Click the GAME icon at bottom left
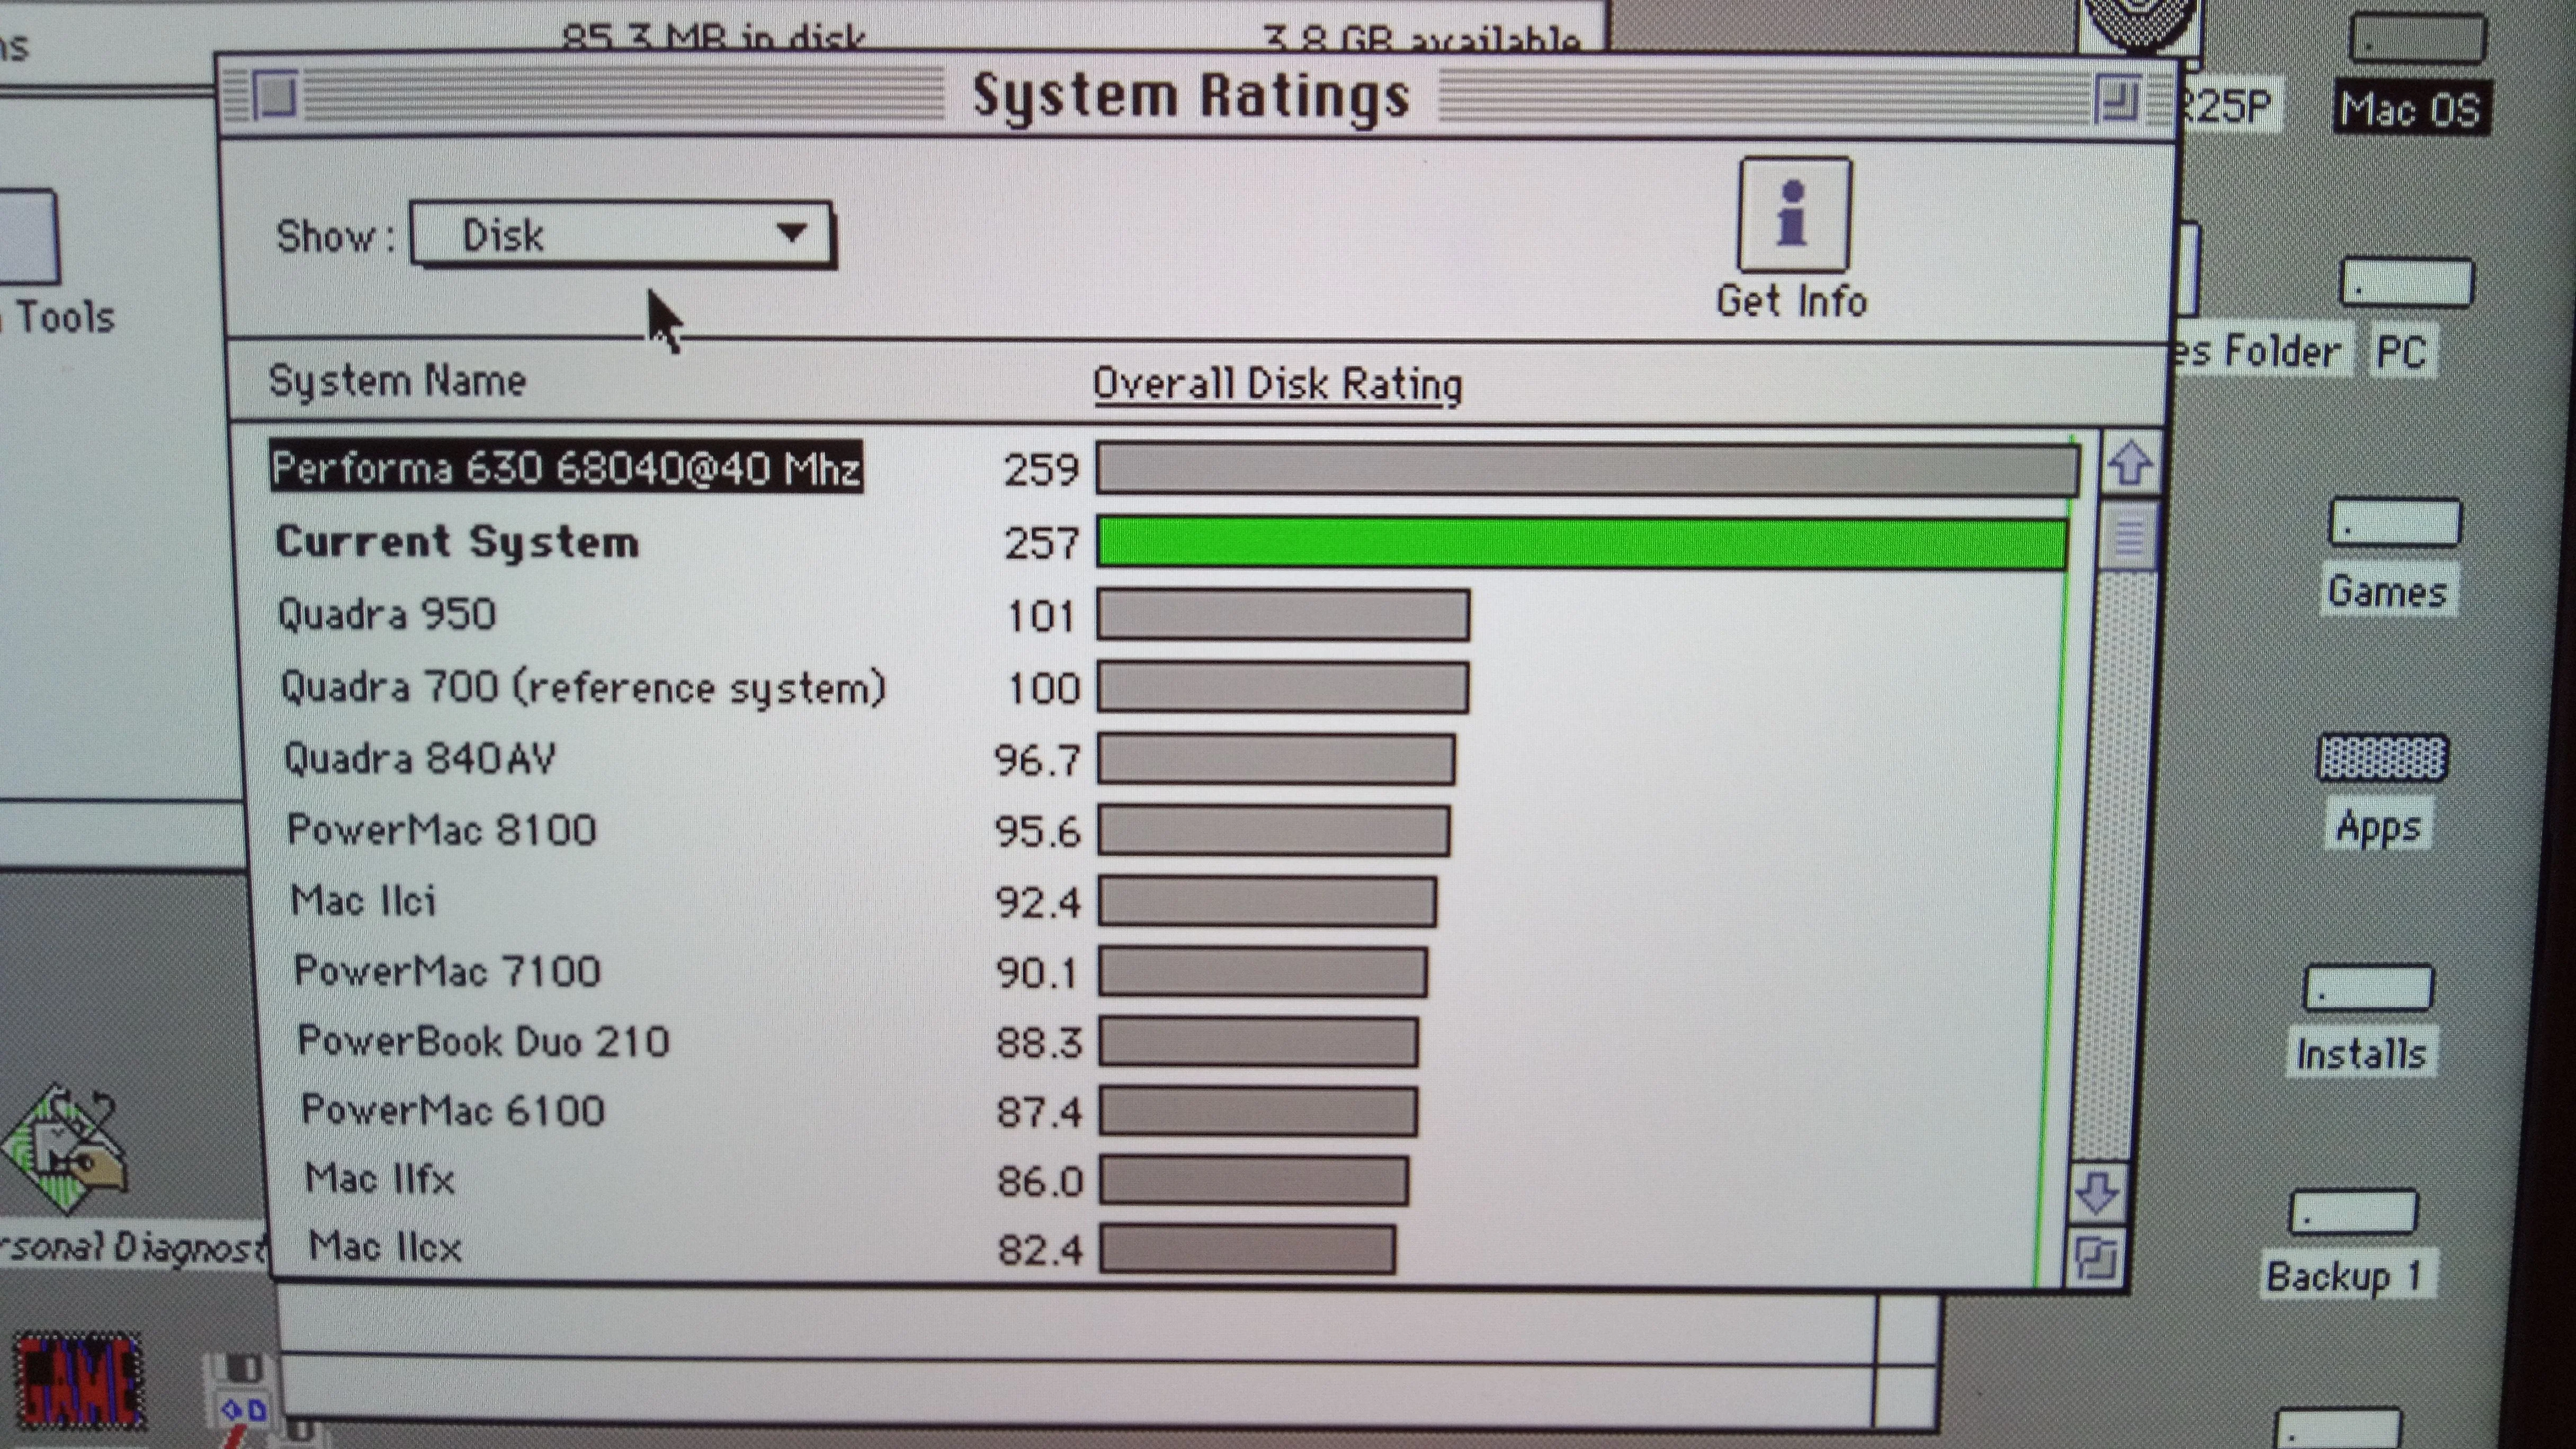Viewport: 2576px width, 1449px height. [x=79, y=1382]
